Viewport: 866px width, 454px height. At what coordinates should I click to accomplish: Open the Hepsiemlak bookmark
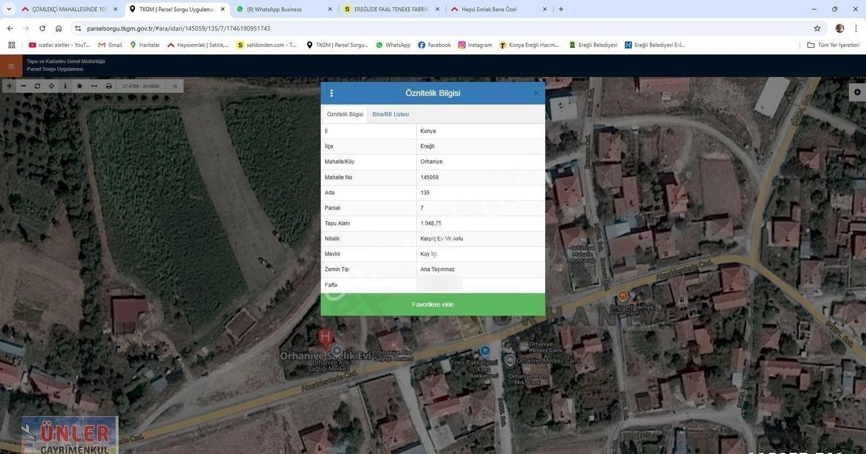point(198,45)
